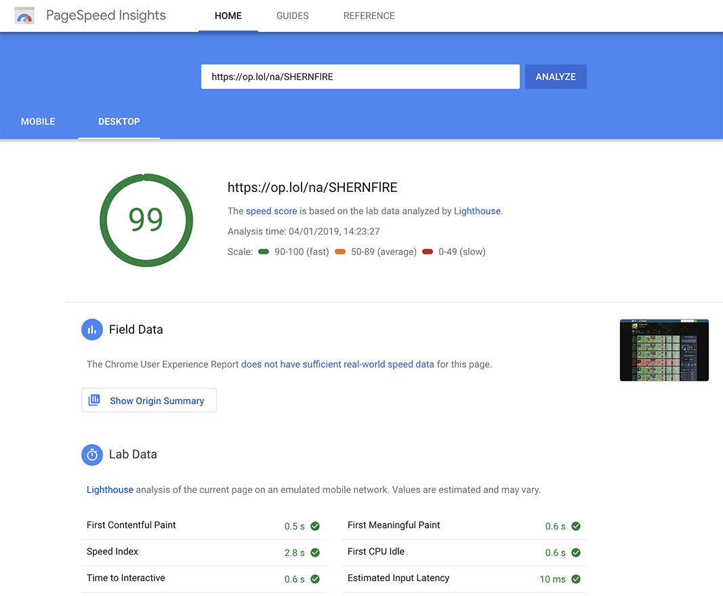
Task: Click the Field Data heading
Action: (136, 330)
